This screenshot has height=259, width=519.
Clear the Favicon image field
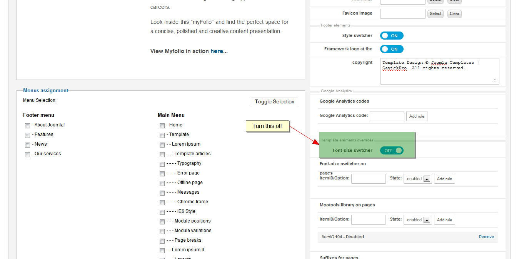click(454, 14)
